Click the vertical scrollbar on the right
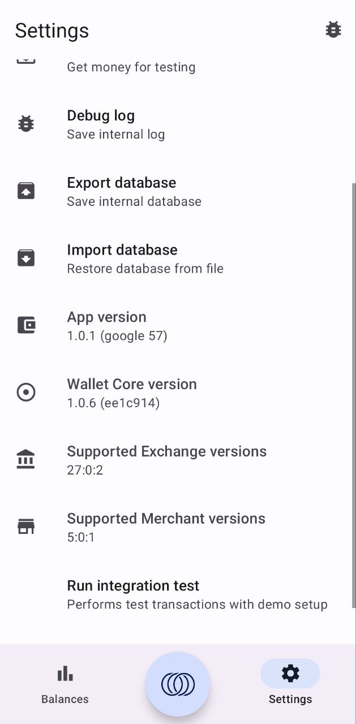Image resolution: width=356 pixels, height=724 pixels. 354,390
